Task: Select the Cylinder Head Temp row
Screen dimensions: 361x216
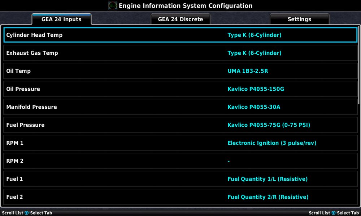Action: (180, 35)
